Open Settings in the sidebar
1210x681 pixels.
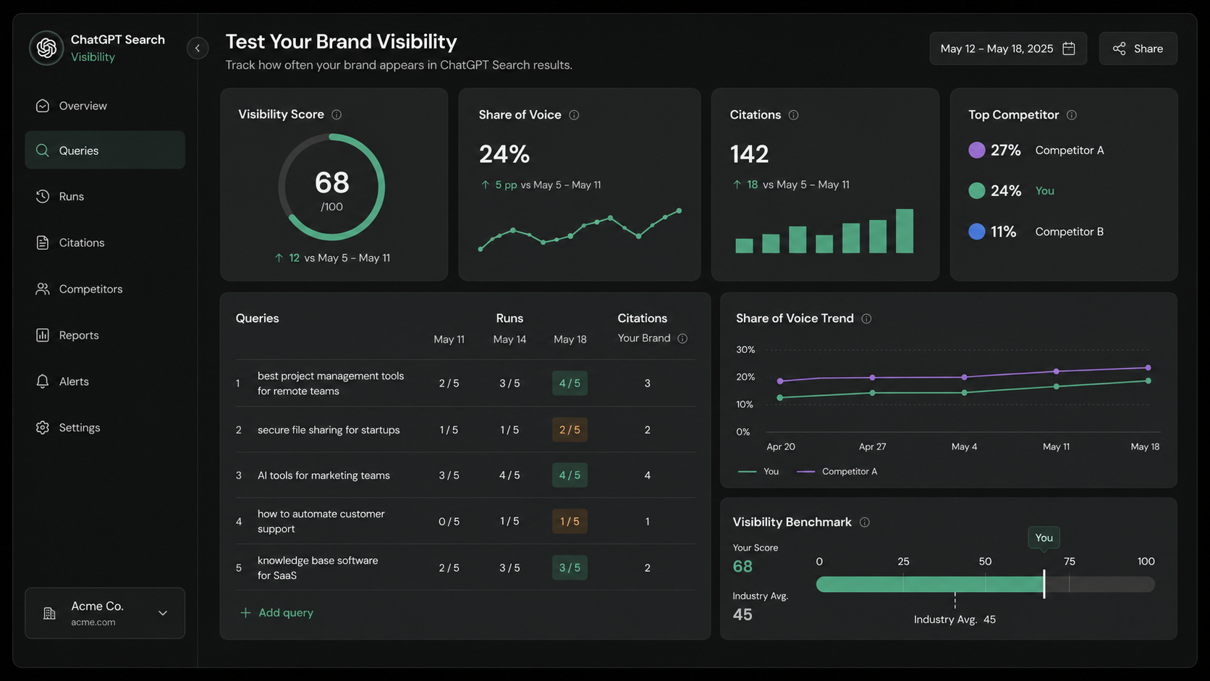coord(105,428)
